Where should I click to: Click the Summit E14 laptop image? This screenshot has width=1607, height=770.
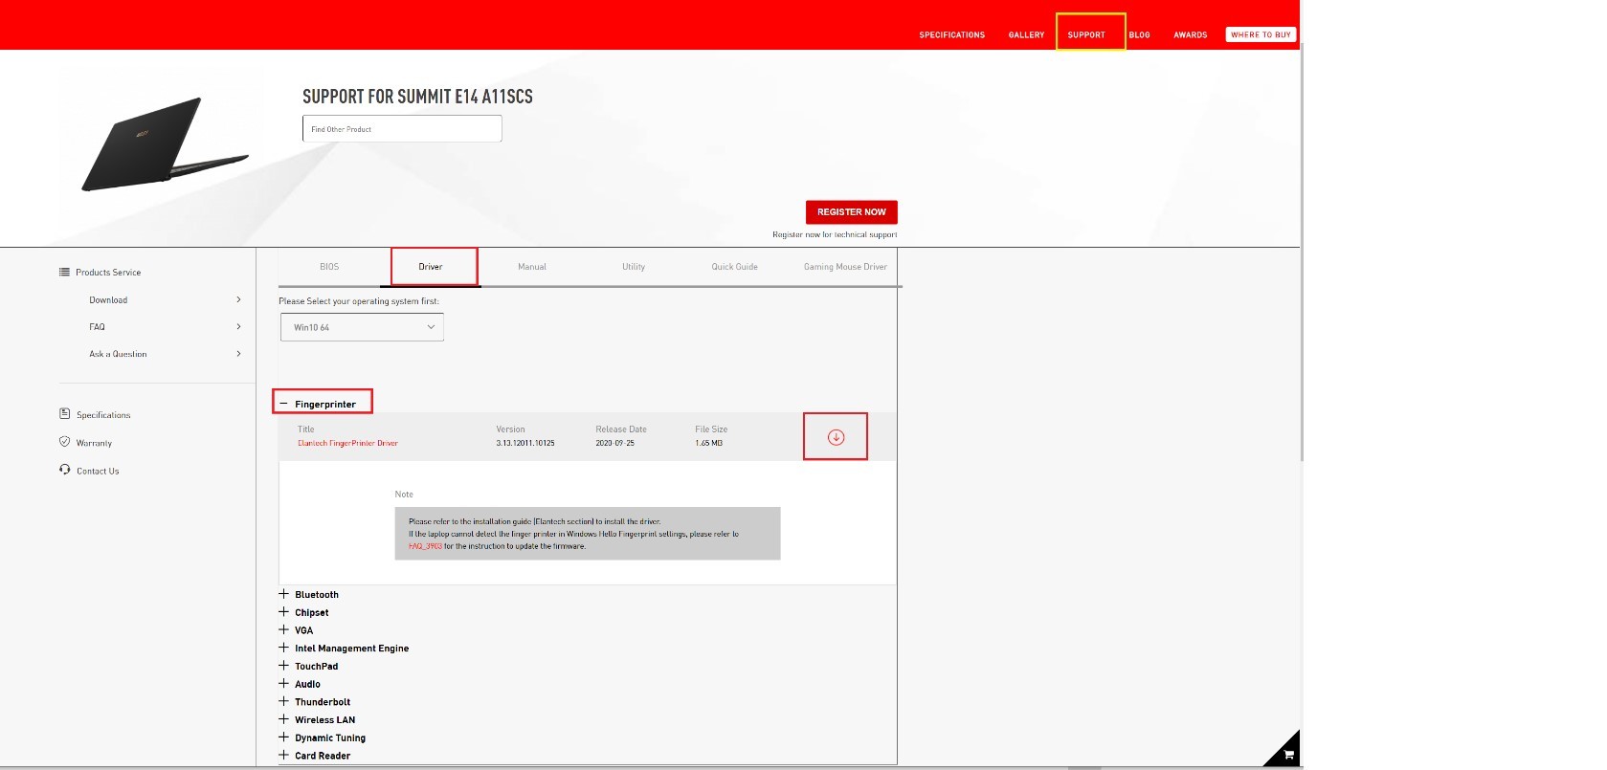point(163,145)
